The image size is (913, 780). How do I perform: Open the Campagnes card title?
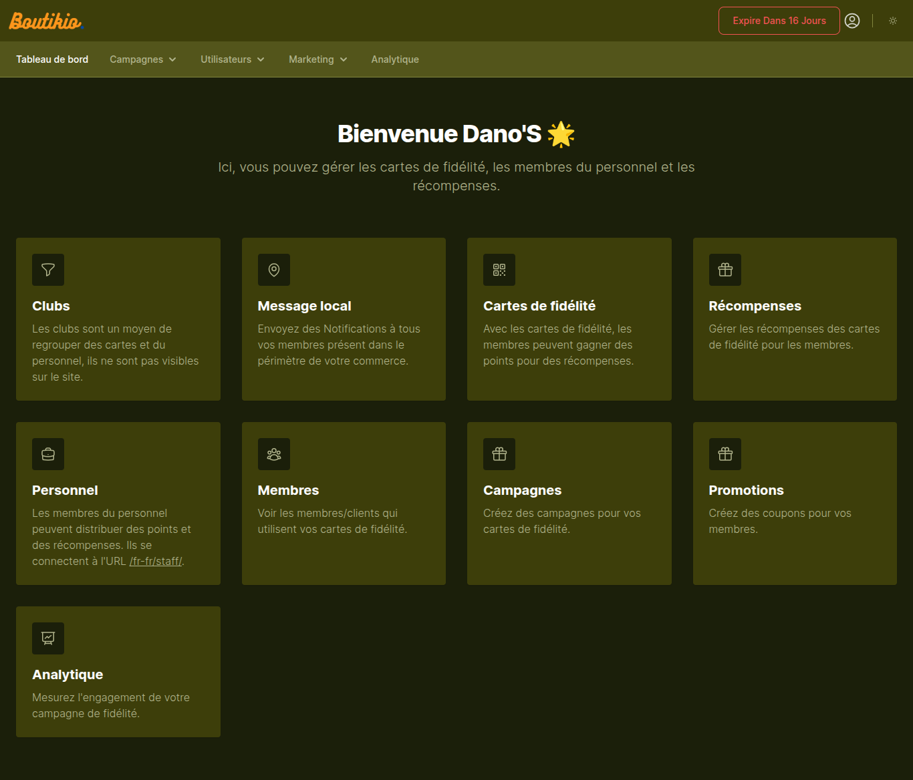[522, 490]
